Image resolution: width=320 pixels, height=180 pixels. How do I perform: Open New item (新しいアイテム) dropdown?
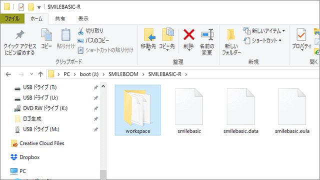pos(264,31)
